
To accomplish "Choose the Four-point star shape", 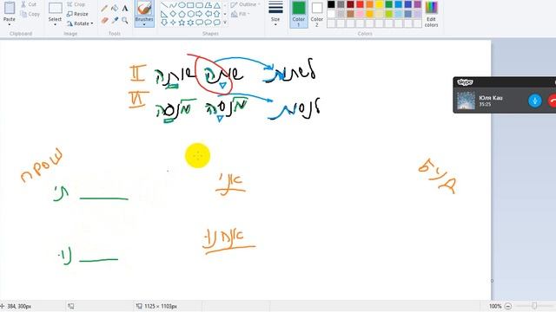I will click(173, 23).
